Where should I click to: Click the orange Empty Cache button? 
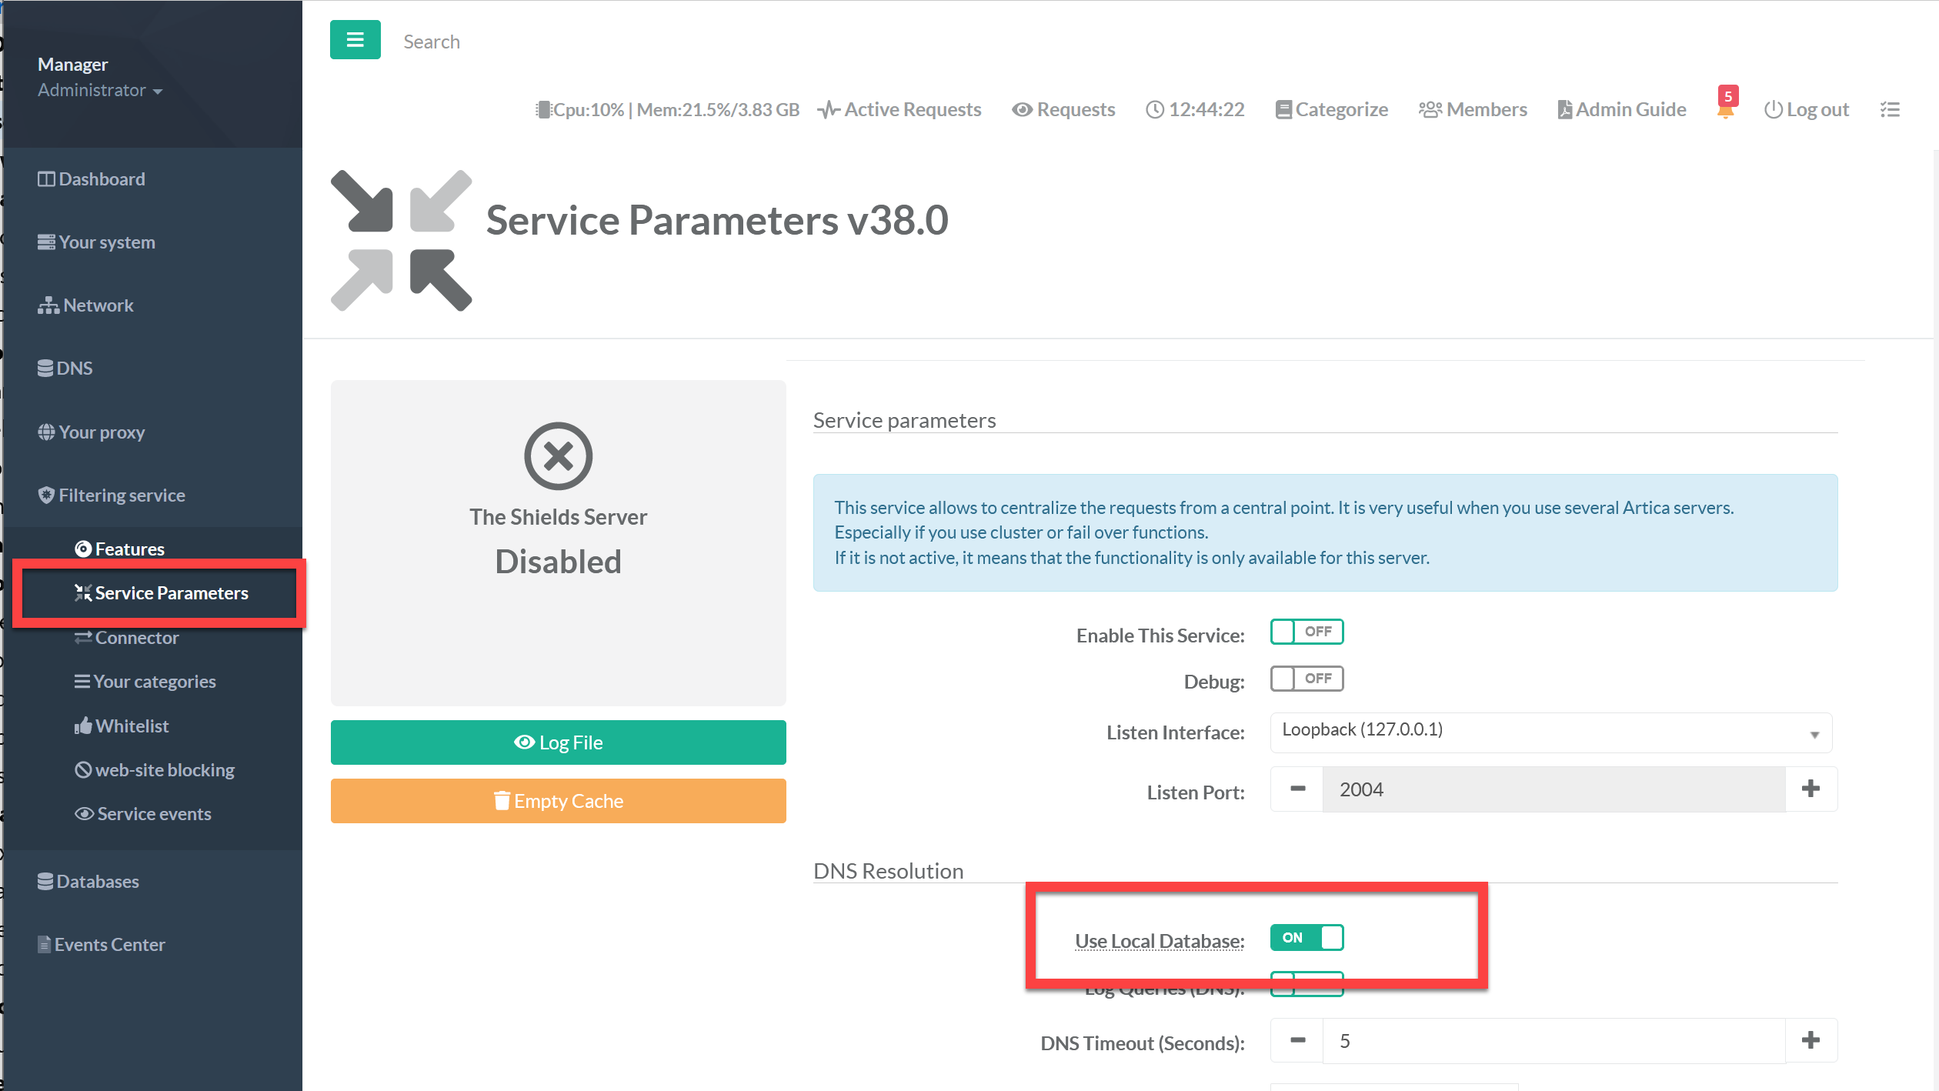point(558,801)
